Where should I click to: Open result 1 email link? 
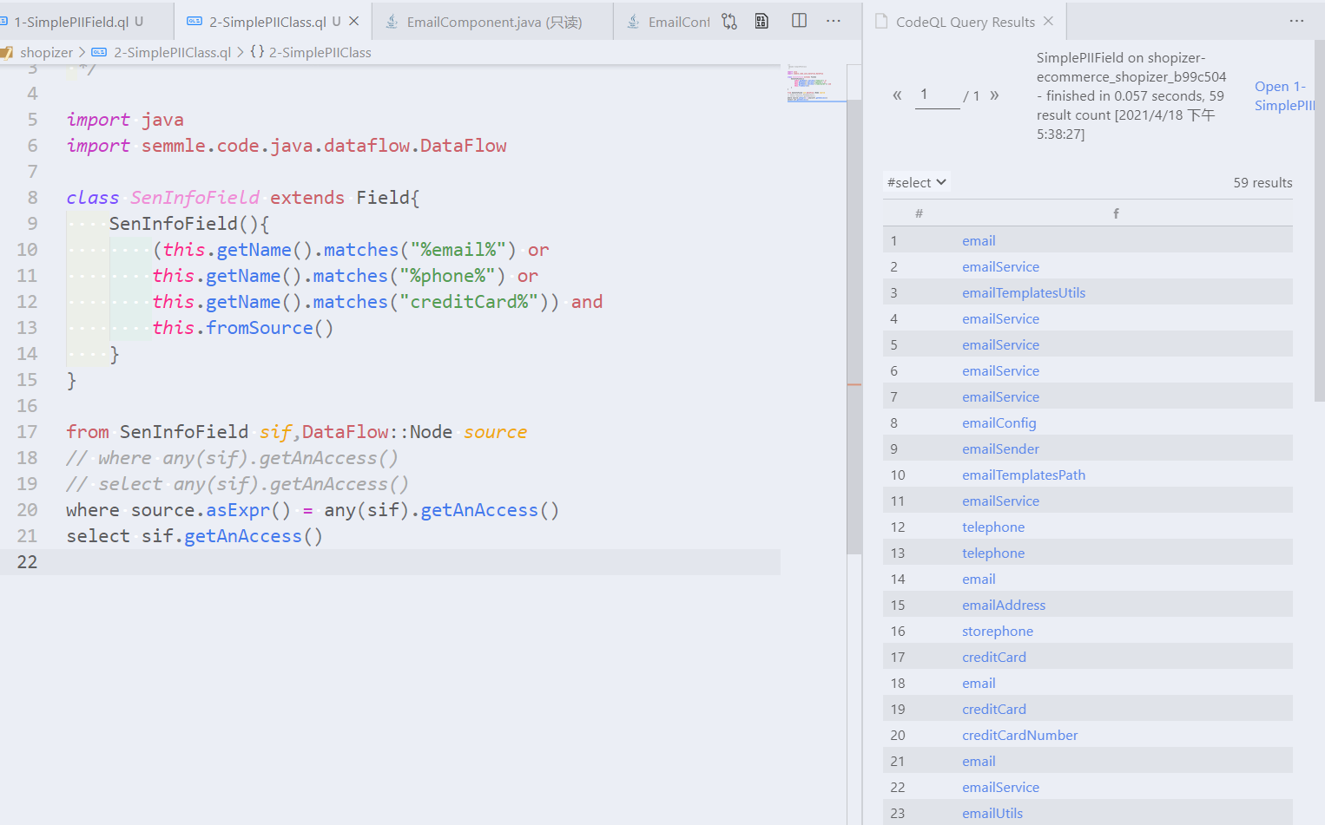point(979,240)
